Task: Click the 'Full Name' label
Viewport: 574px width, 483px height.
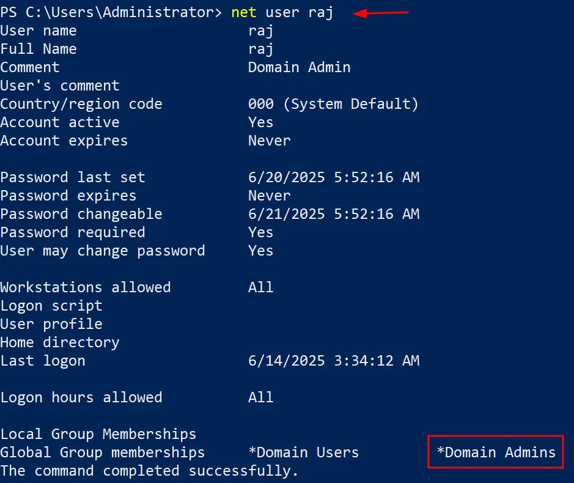Action: [x=39, y=49]
